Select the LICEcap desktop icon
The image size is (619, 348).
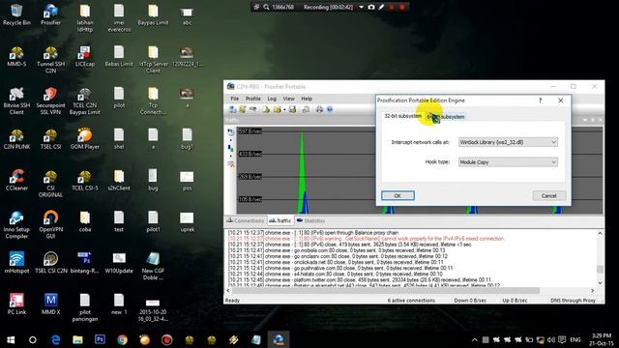[84, 56]
